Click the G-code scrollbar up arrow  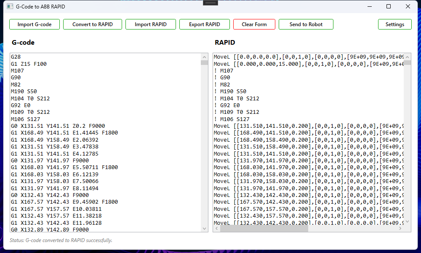pos(205,57)
